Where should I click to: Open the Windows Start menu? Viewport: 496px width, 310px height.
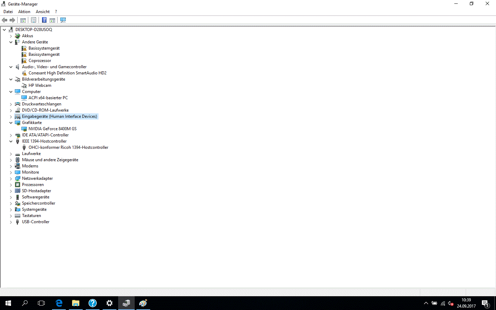(8, 303)
